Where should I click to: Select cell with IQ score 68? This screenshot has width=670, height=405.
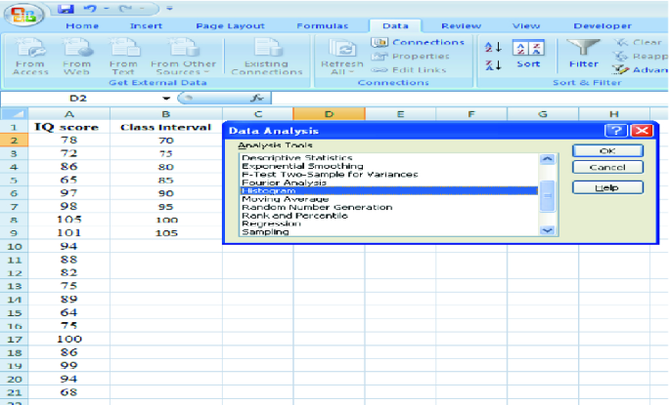click(69, 392)
